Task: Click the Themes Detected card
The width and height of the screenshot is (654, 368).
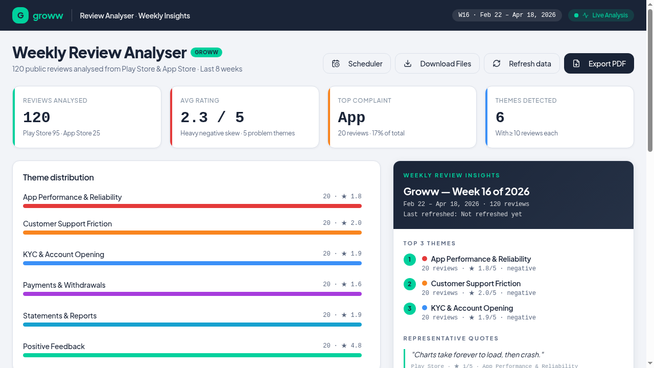Action: [x=559, y=117]
